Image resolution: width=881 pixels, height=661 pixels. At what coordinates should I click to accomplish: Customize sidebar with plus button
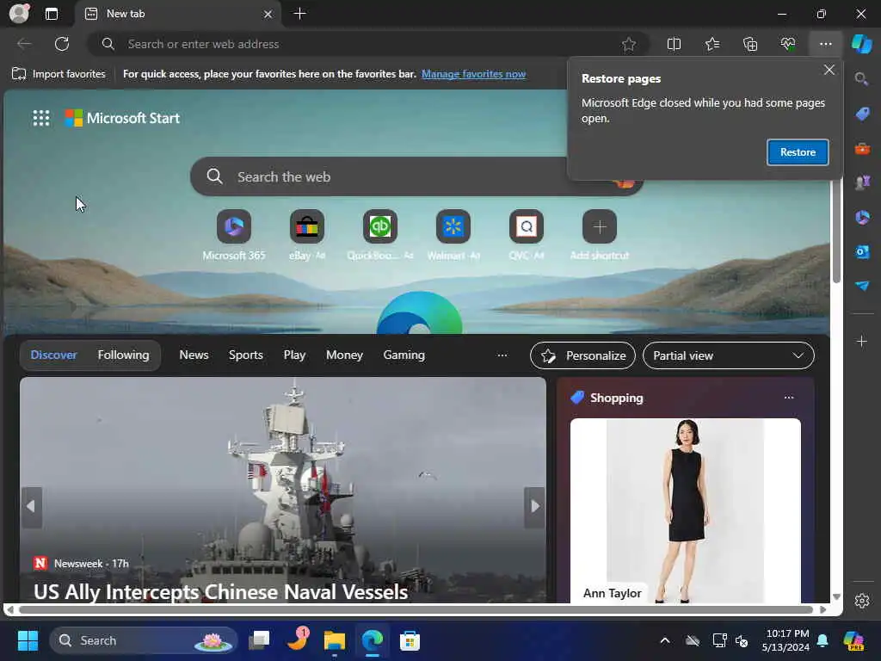(x=861, y=341)
